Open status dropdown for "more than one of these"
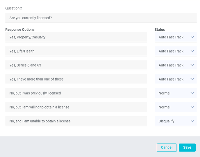The image size is (200, 157). [176, 79]
